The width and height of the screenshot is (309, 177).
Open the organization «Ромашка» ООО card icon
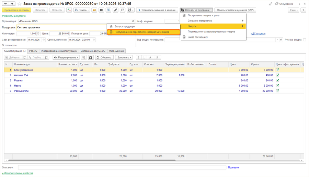[133, 21]
